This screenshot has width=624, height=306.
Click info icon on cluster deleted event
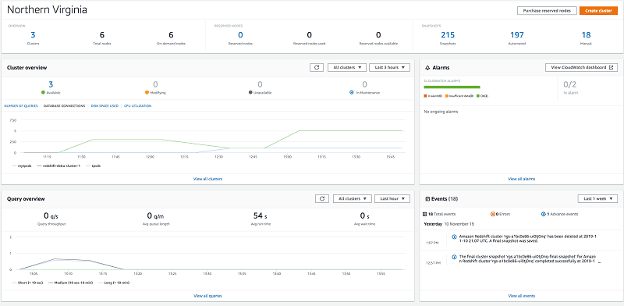tap(454, 237)
